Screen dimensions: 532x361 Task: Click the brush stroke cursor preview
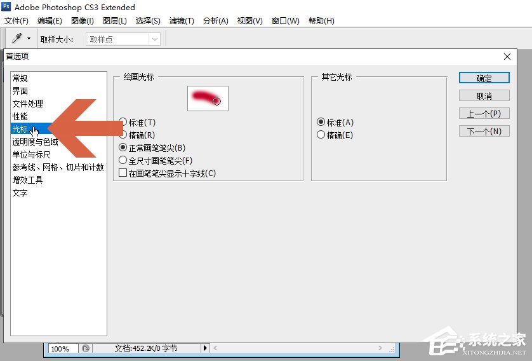[x=208, y=99]
